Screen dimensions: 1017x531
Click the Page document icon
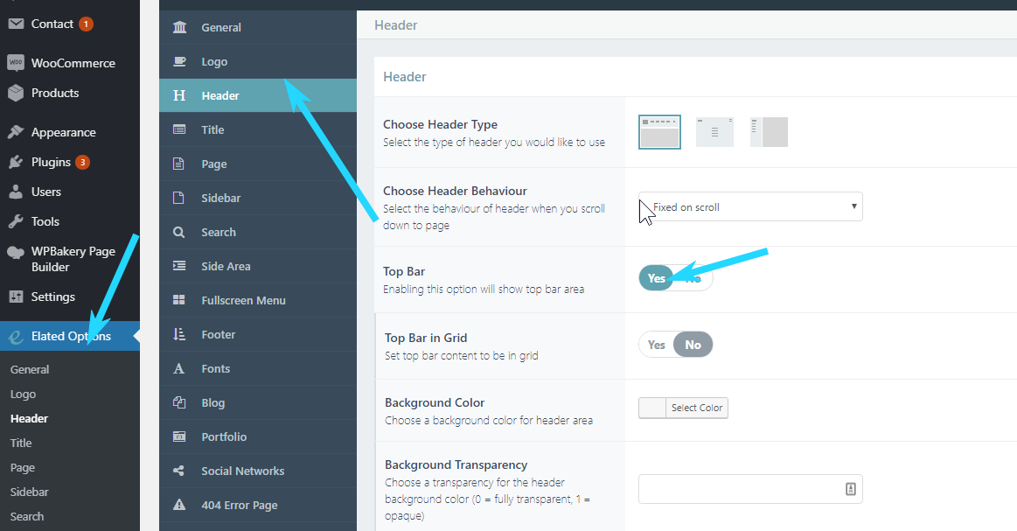pyautogui.click(x=178, y=164)
